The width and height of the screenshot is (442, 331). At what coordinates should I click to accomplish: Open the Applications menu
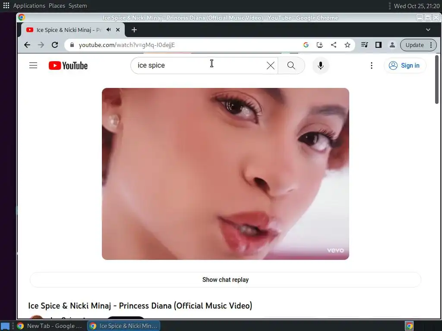29,6
